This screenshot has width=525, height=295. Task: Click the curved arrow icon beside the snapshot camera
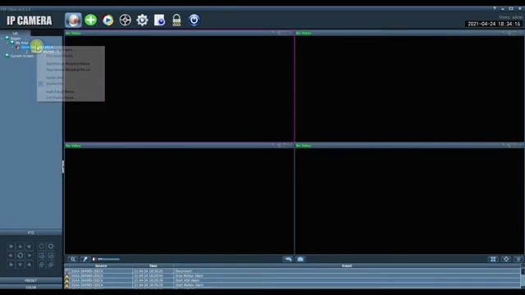point(288,259)
